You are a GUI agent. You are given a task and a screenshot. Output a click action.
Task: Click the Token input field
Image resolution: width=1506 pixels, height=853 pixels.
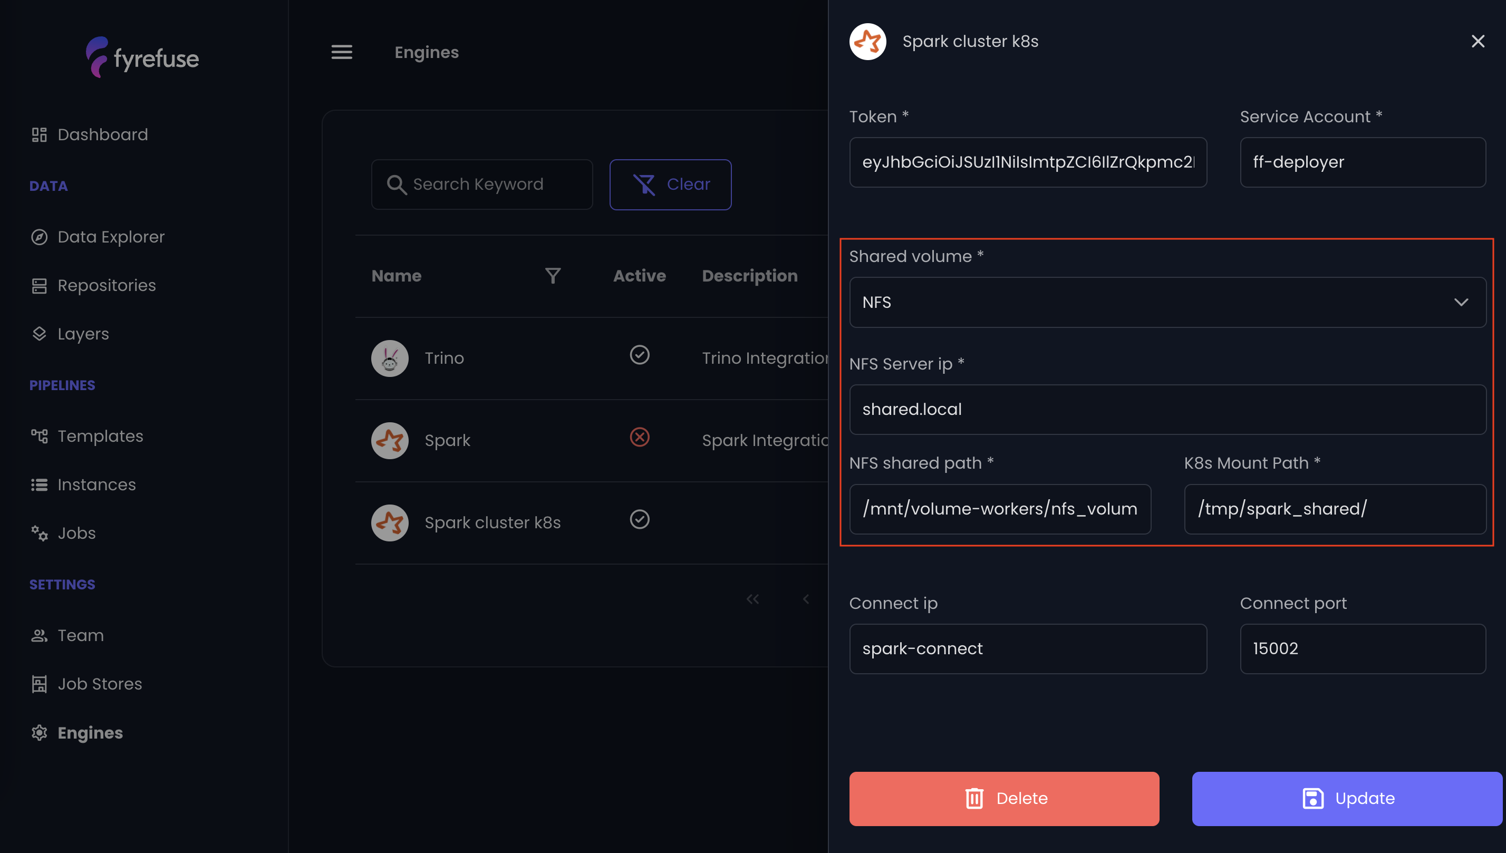1028,162
